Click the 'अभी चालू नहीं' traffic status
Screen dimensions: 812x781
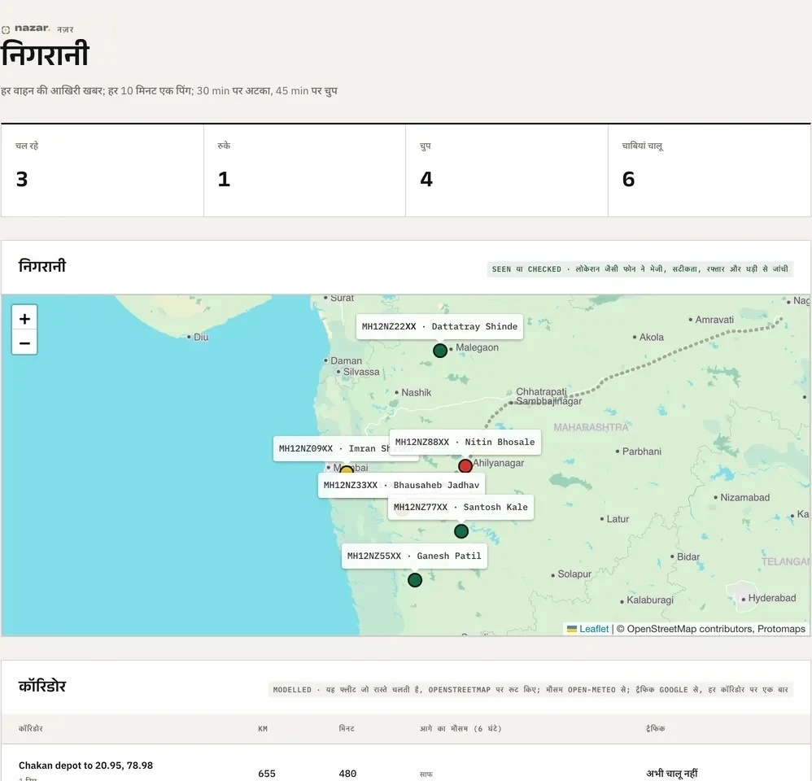pyautogui.click(x=672, y=773)
